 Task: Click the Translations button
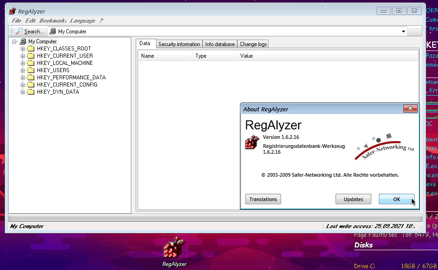263,199
